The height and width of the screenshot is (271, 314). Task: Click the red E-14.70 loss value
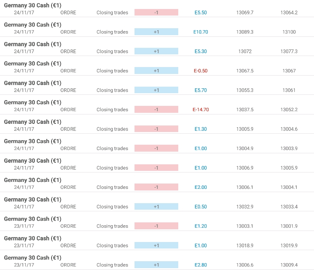pos(200,110)
